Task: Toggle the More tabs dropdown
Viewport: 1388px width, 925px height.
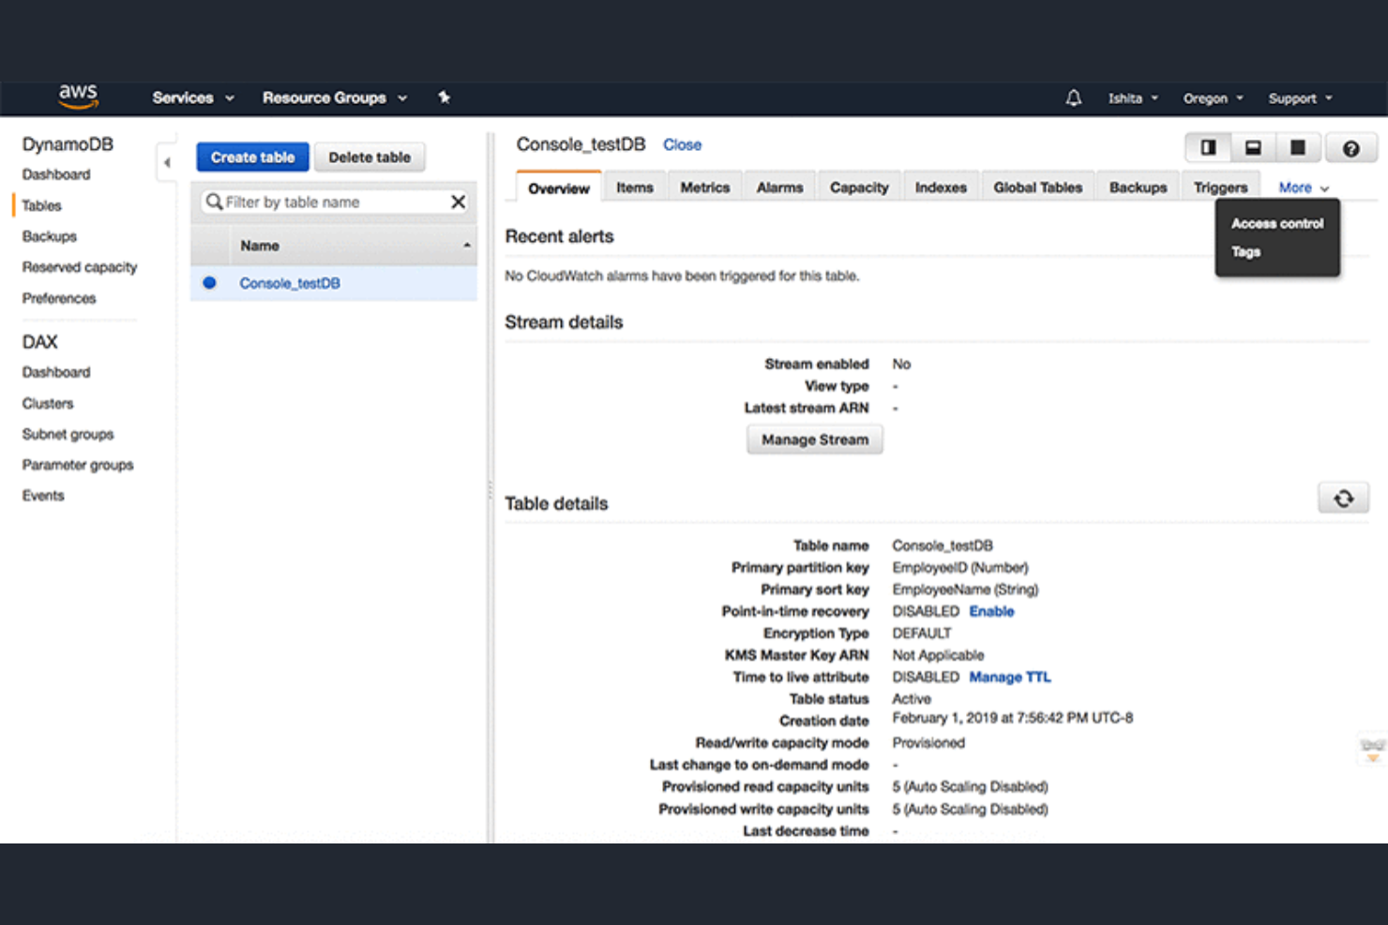Action: click(x=1304, y=187)
